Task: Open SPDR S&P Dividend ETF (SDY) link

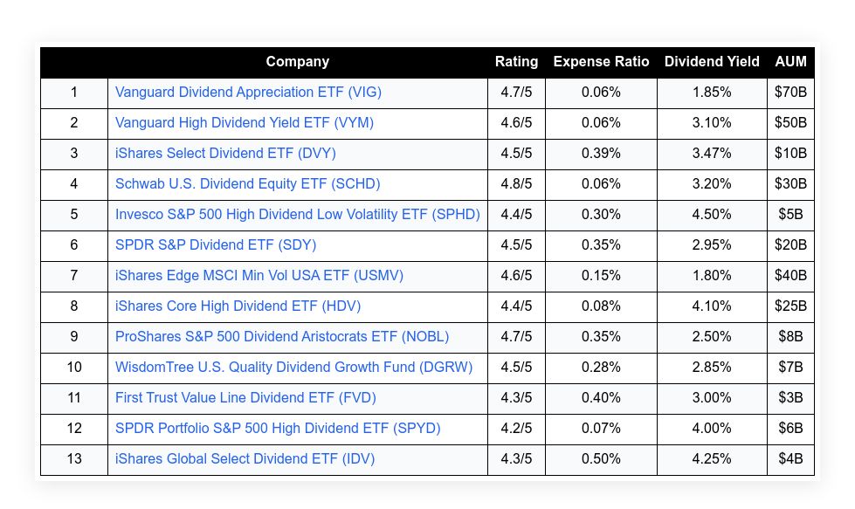Action: (x=216, y=245)
